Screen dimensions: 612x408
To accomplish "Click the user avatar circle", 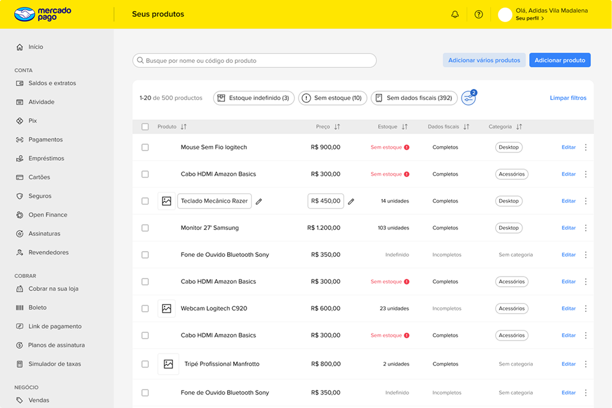I will 505,15.
